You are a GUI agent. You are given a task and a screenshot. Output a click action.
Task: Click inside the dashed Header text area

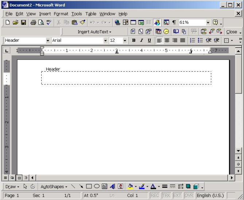click(x=126, y=78)
